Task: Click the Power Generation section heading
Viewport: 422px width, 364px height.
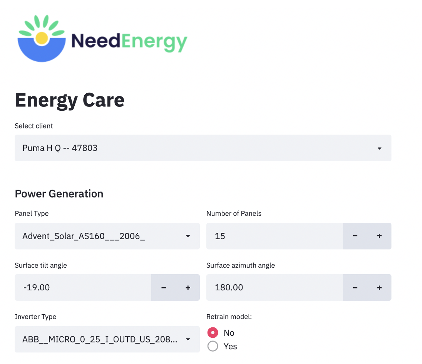Action: pos(59,194)
